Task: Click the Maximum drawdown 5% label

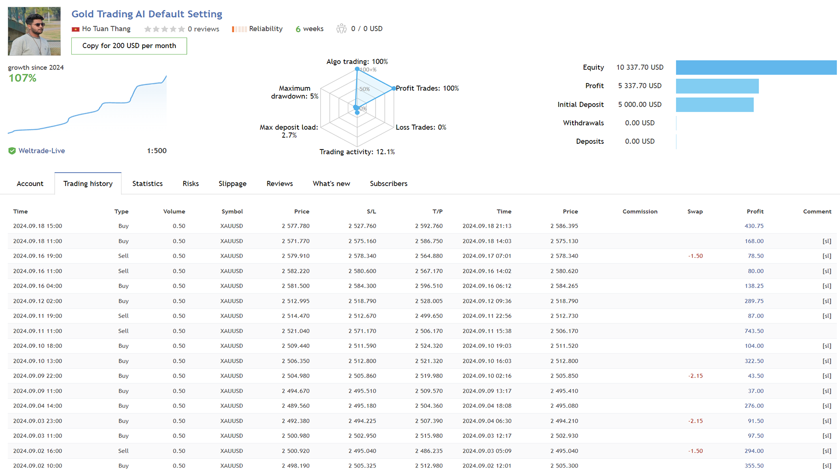Action: click(294, 92)
